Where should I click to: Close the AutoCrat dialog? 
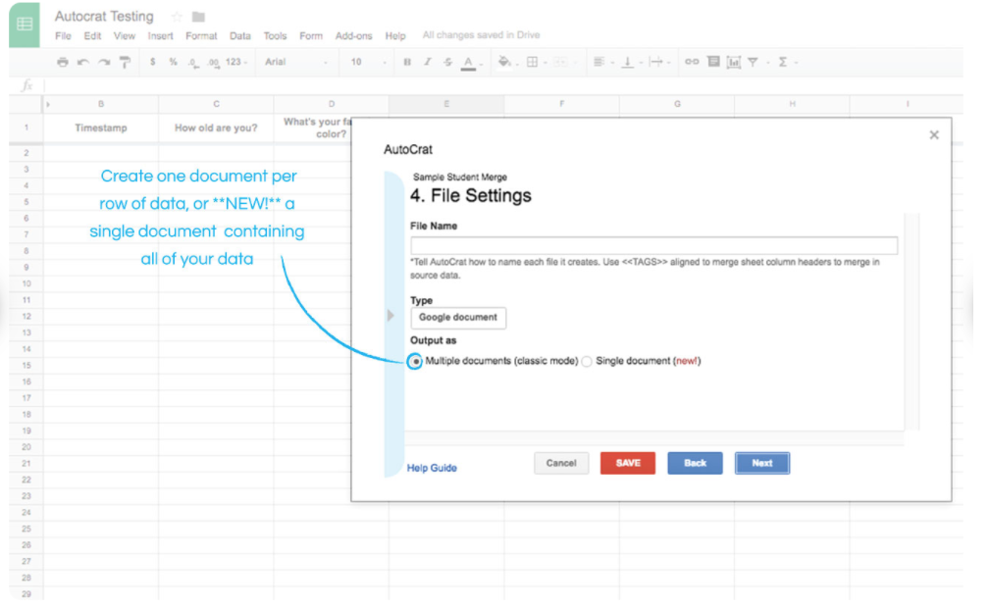point(934,135)
